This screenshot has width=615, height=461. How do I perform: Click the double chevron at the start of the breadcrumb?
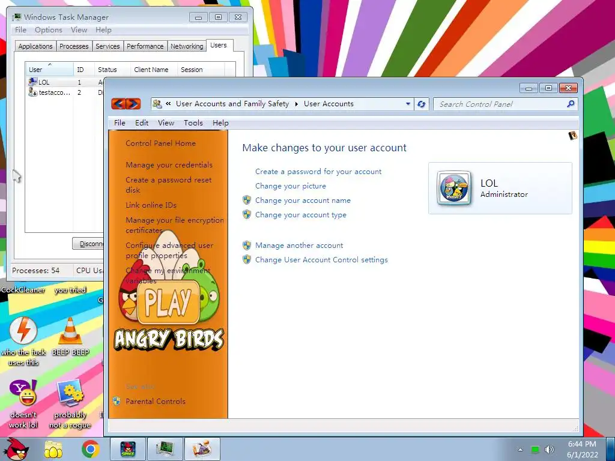coord(168,104)
